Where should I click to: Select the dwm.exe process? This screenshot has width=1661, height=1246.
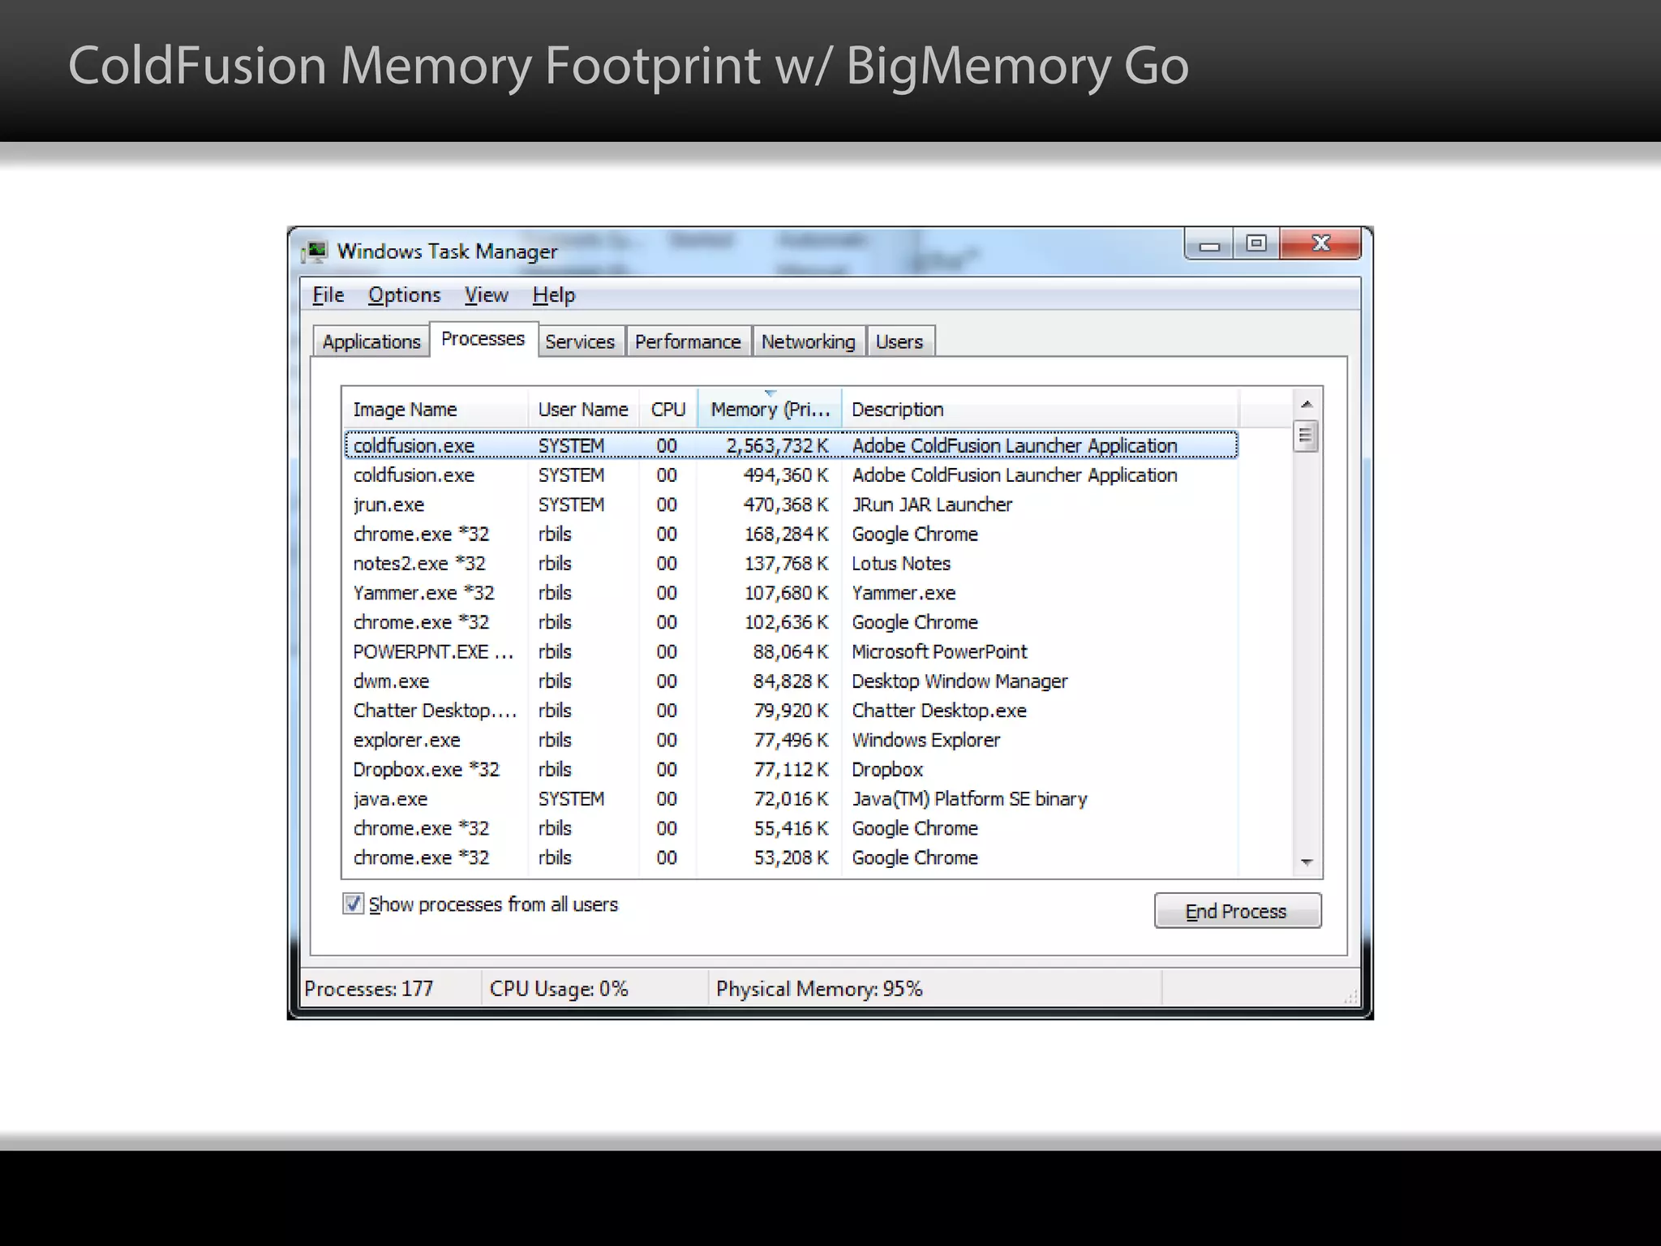(791, 681)
